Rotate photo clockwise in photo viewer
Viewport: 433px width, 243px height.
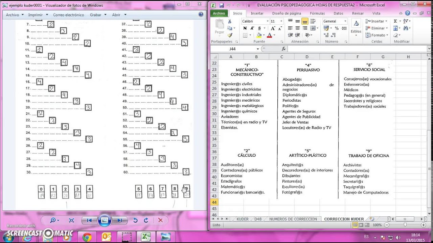point(146,220)
